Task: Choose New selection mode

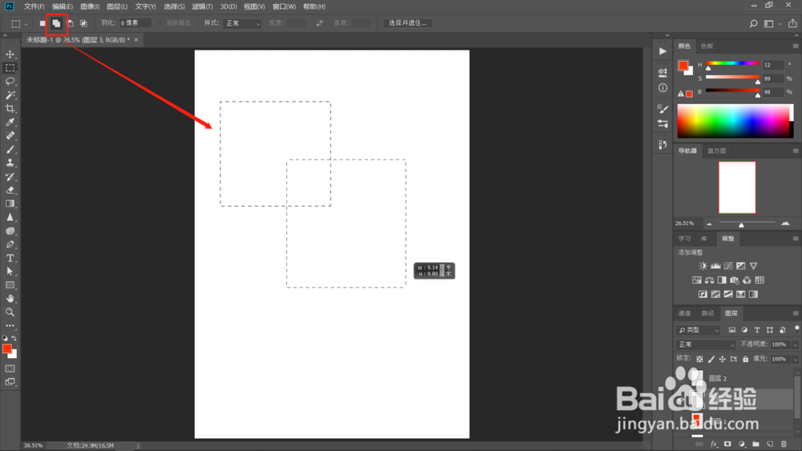Action: (x=43, y=23)
